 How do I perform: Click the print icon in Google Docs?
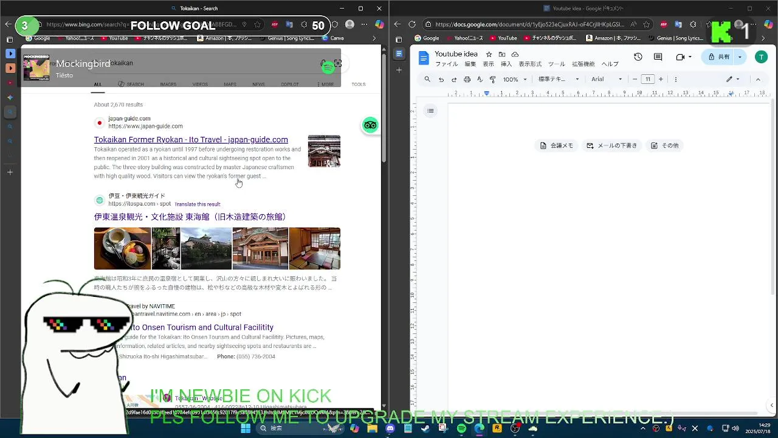tap(467, 79)
